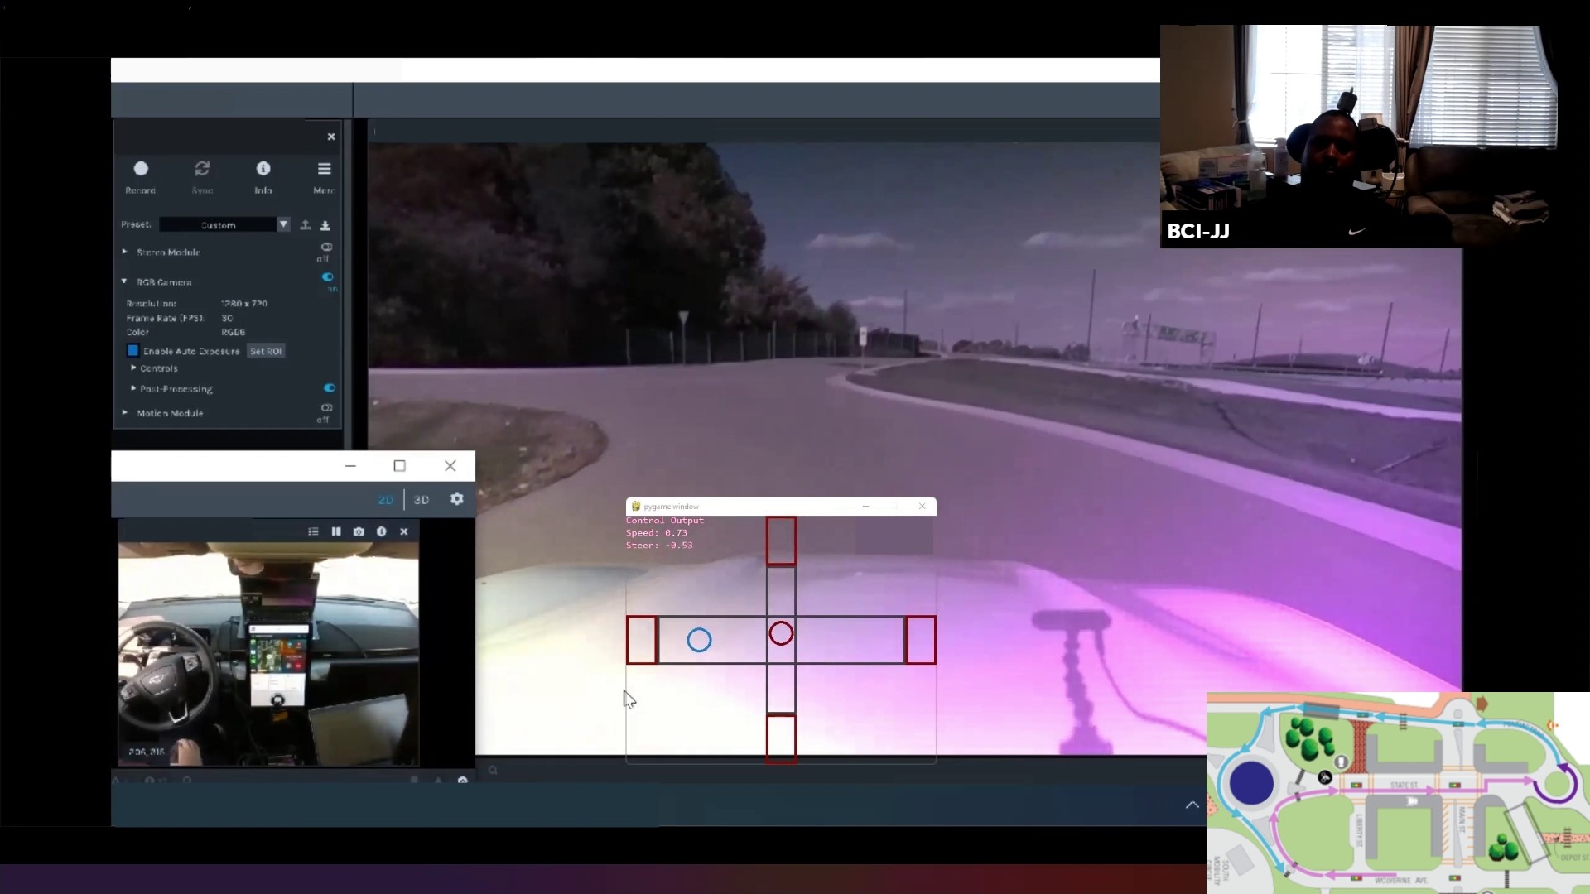Click the Sync icon
The height and width of the screenshot is (894, 1590).
(202, 170)
